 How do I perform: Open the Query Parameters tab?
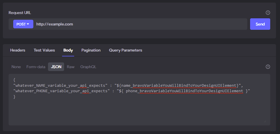(x=126, y=50)
